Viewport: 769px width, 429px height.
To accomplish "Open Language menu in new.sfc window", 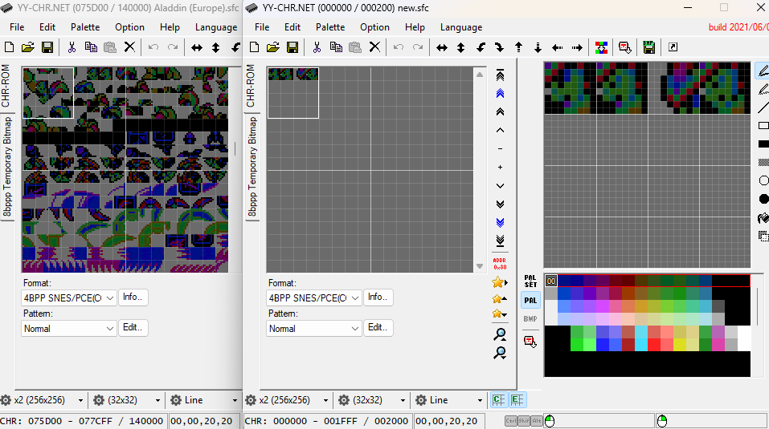I will click(461, 27).
